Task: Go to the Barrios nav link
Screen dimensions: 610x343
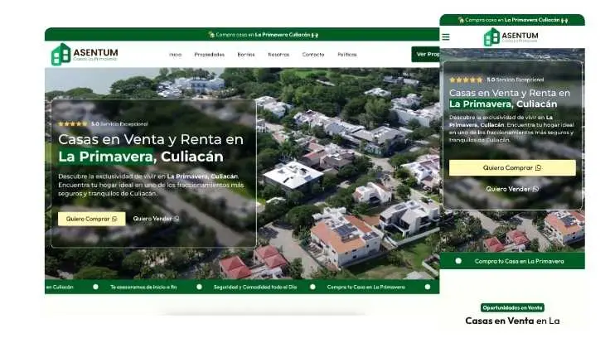Action: tap(246, 55)
